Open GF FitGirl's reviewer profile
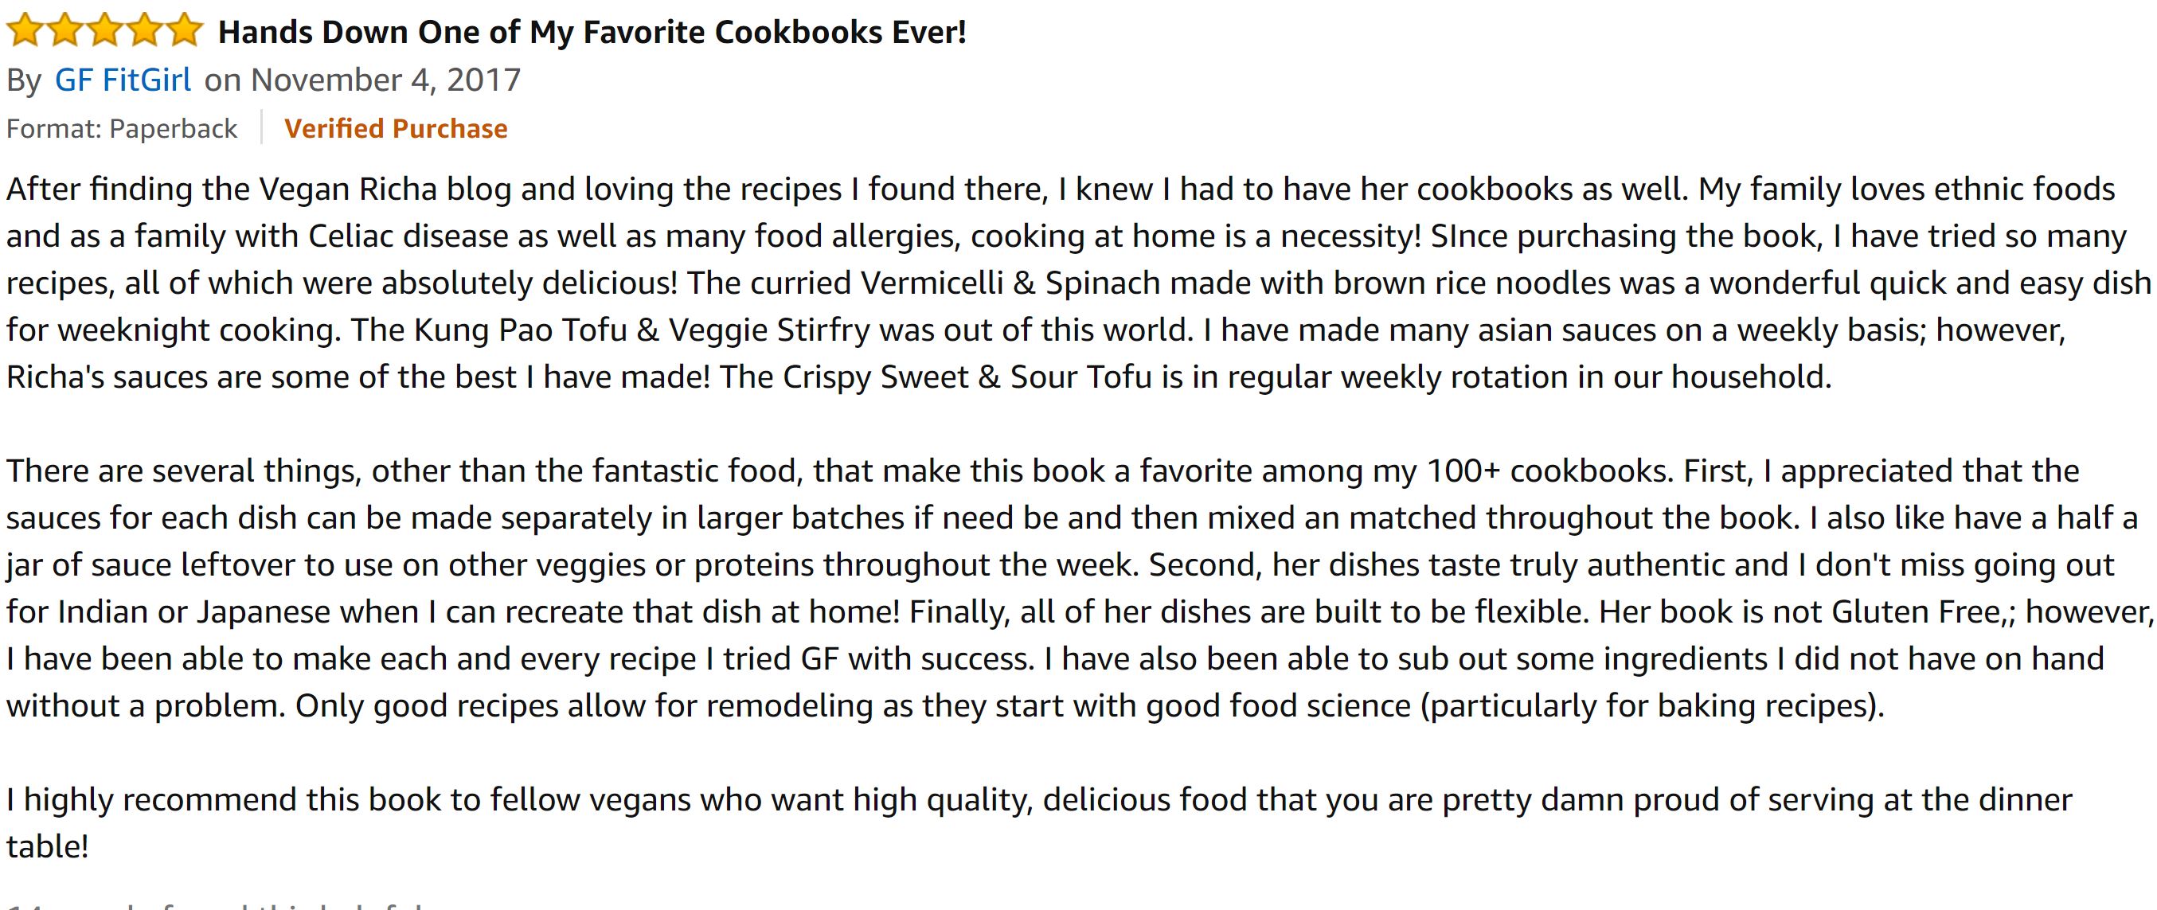 coord(123,80)
